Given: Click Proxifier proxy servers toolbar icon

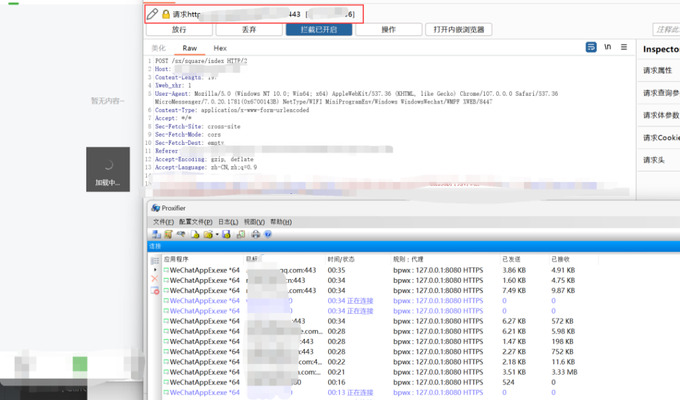Looking at the screenshot, I should 156,234.
